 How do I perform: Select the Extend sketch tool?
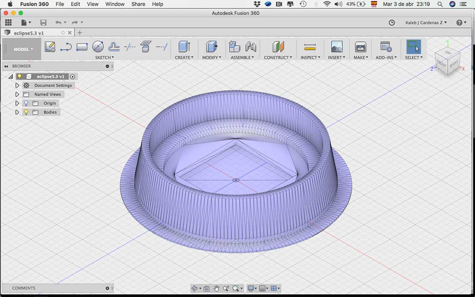[162, 47]
